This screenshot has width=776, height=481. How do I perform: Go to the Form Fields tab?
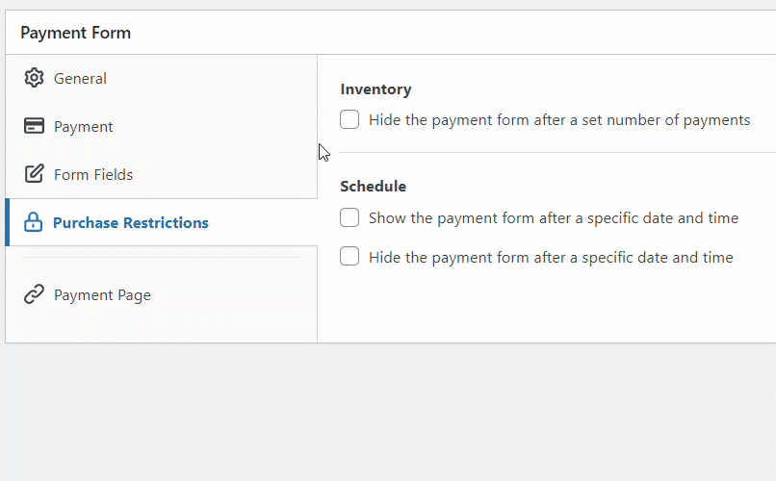pyautogui.click(x=93, y=175)
